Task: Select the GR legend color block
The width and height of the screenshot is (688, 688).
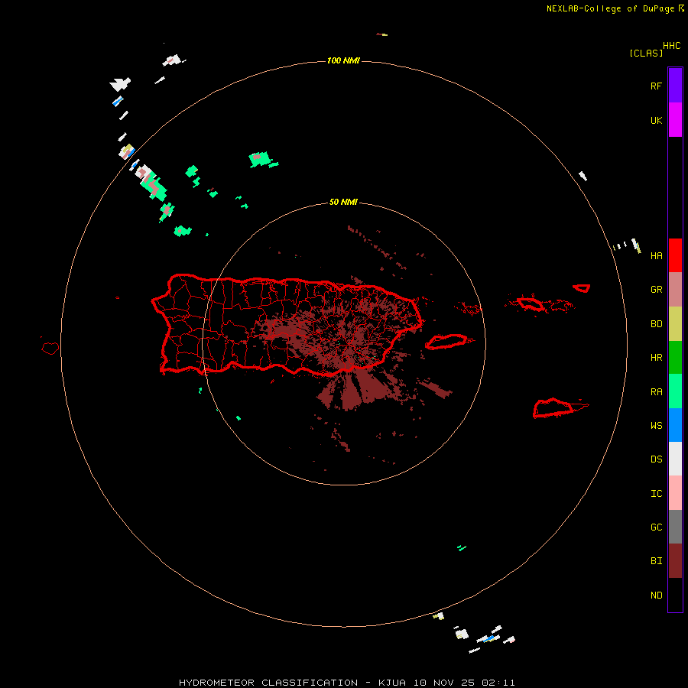Action: (x=675, y=290)
